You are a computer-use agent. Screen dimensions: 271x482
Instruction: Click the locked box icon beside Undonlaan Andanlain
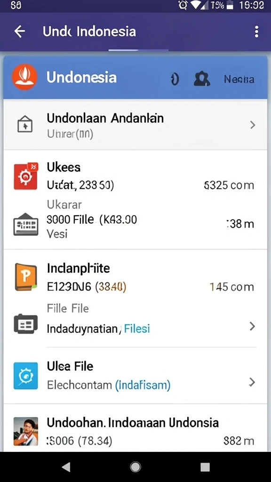coord(25,124)
